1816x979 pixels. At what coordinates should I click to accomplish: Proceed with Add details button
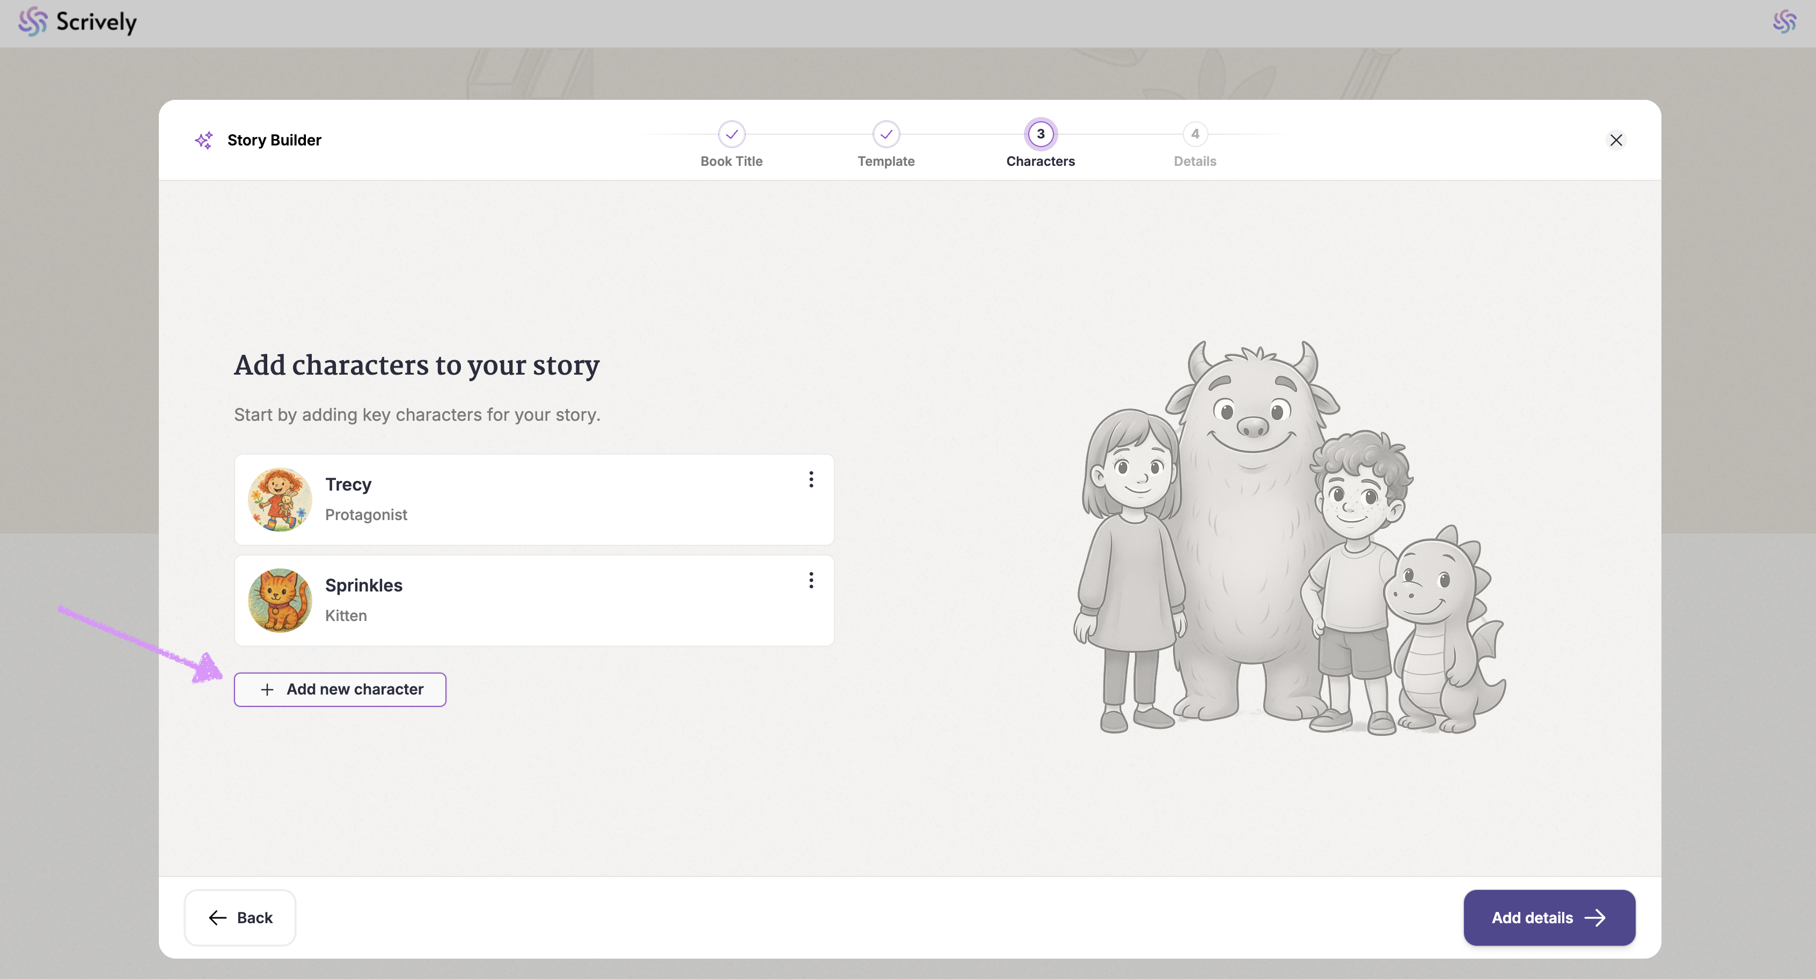tap(1549, 917)
